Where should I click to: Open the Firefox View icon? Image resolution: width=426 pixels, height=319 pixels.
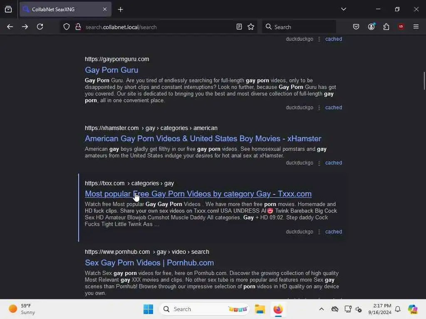click(x=8, y=9)
